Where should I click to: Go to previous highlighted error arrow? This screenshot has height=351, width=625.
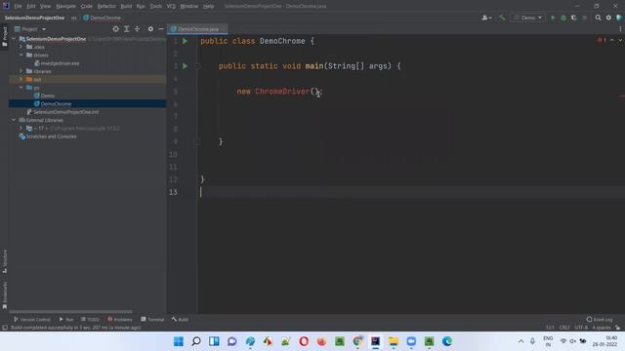612,40
